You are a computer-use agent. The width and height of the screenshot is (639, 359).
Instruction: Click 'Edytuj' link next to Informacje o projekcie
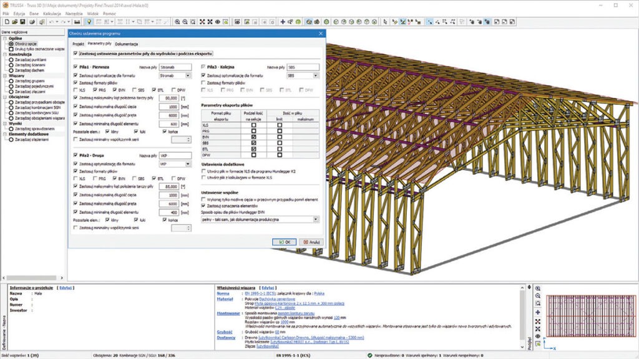[65, 288]
